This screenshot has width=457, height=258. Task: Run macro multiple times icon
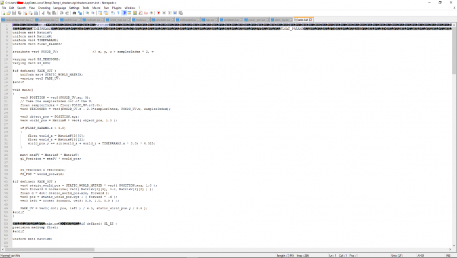point(175,13)
